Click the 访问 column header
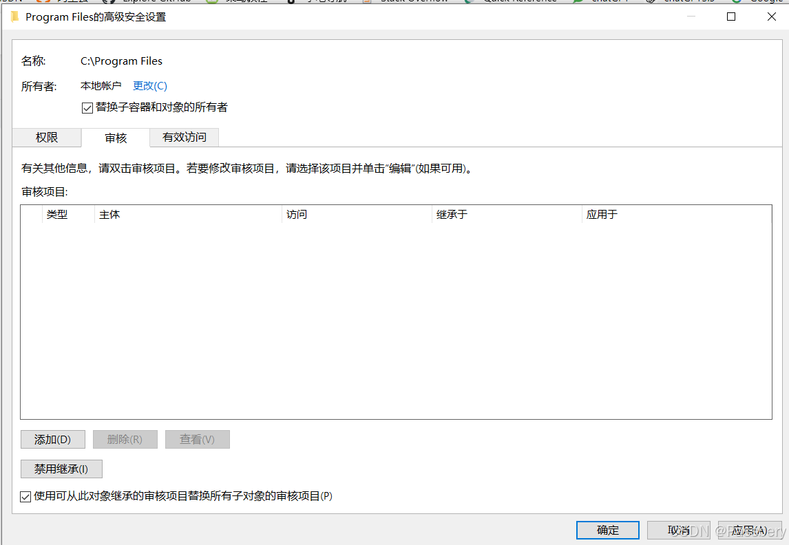 coord(356,215)
